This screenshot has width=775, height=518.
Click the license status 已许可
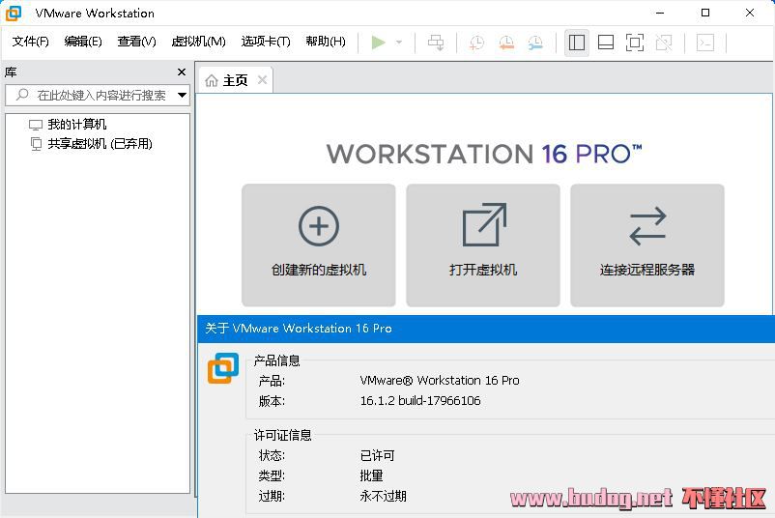click(377, 455)
